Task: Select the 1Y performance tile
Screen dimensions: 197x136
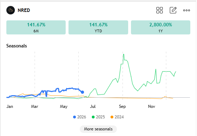Action: (x=161, y=27)
